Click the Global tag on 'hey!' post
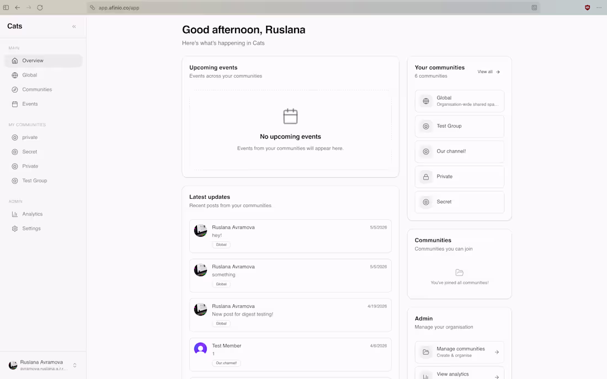The height and width of the screenshot is (379, 607). tap(221, 245)
